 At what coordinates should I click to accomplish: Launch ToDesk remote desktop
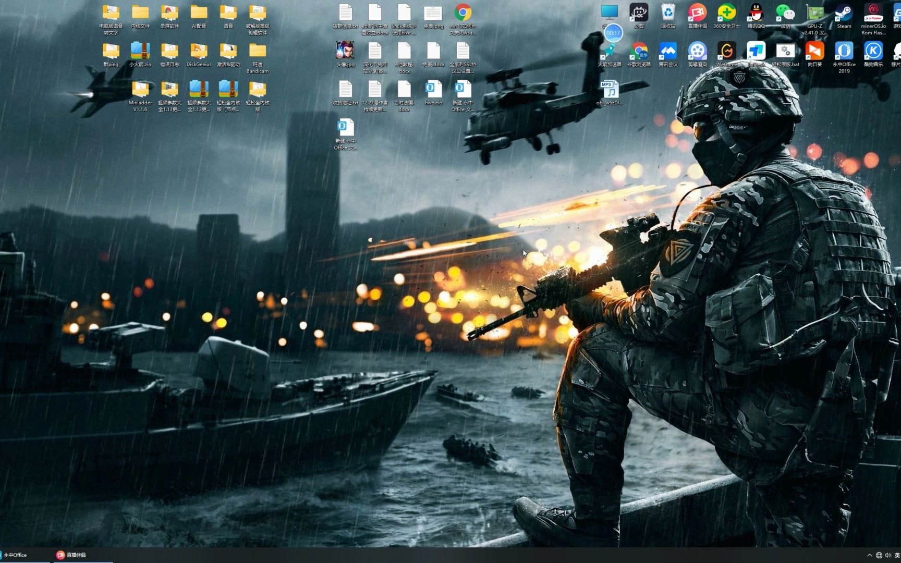point(756,54)
